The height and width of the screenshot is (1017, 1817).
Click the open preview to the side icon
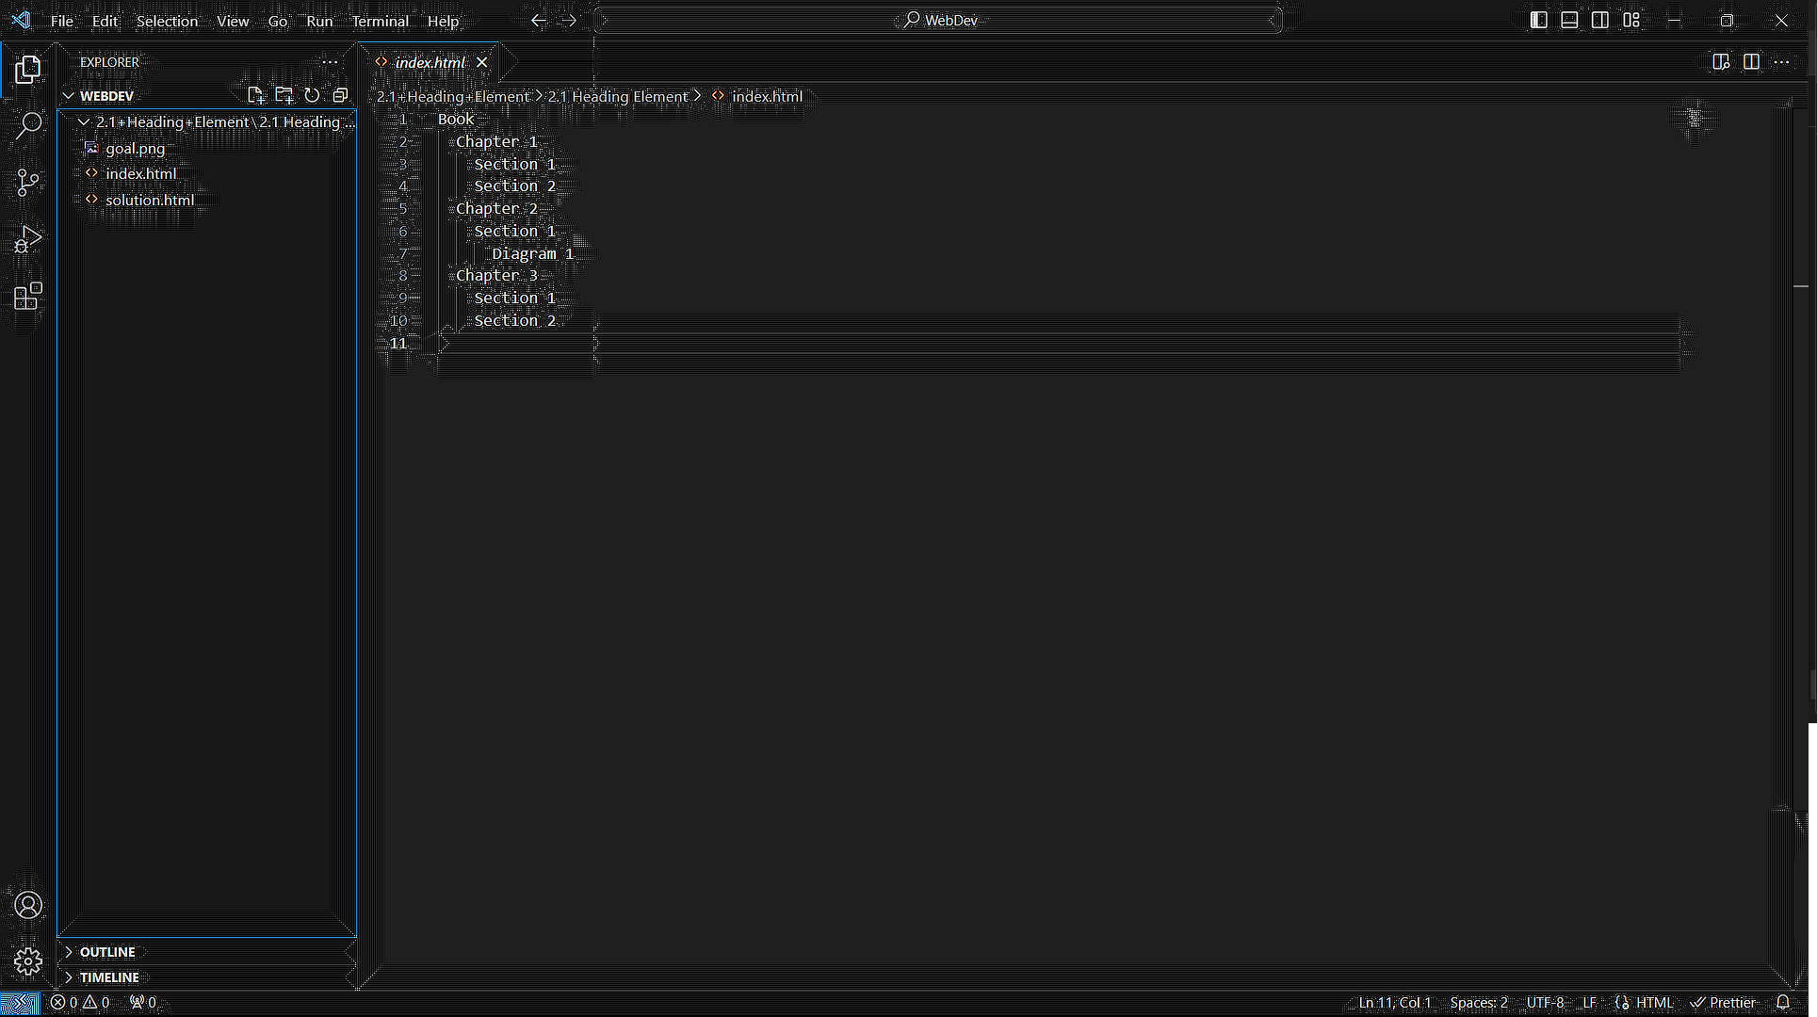[x=1721, y=62]
